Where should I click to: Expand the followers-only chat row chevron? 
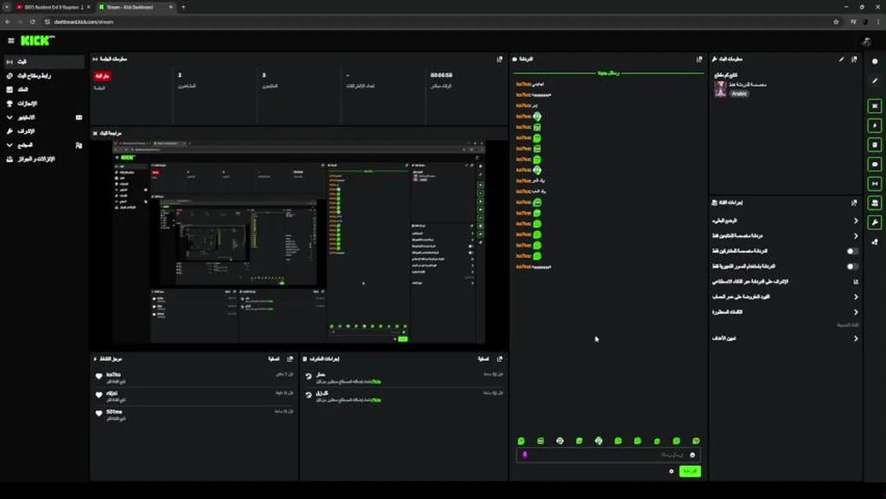coord(855,236)
